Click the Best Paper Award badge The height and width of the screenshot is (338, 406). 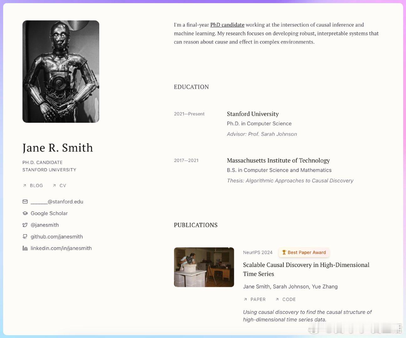[304, 252]
